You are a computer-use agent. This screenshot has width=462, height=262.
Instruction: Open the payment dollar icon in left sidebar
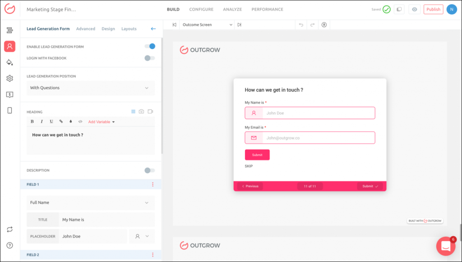tap(9, 95)
